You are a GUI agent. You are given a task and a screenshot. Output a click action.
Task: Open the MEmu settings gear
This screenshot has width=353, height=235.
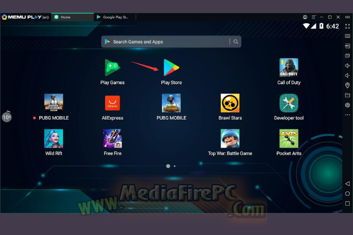click(348, 105)
